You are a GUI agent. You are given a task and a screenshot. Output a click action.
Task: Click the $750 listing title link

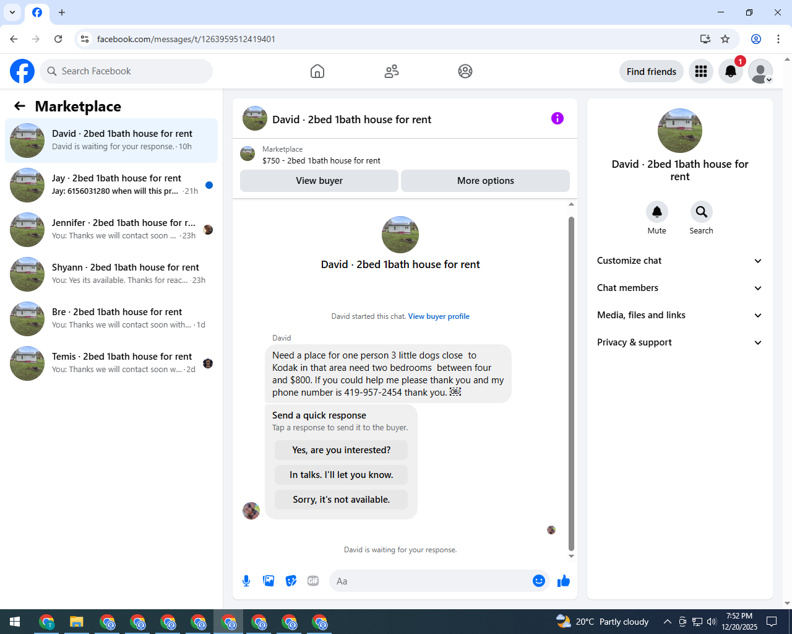tap(321, 160)
